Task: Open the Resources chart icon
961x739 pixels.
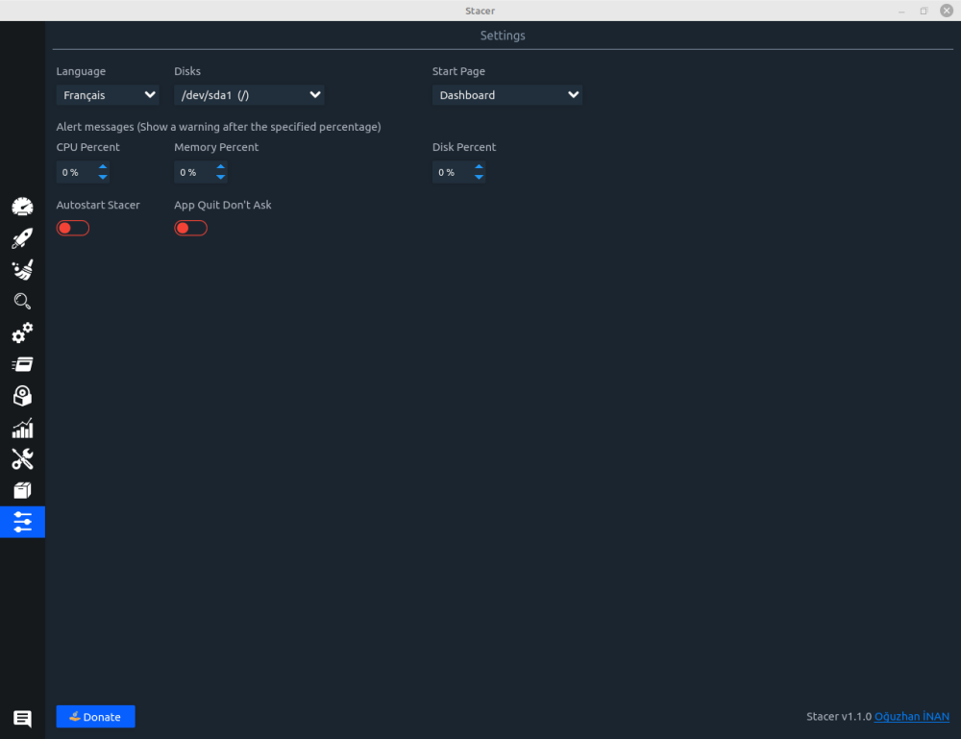Action: (x=22, y=428)
